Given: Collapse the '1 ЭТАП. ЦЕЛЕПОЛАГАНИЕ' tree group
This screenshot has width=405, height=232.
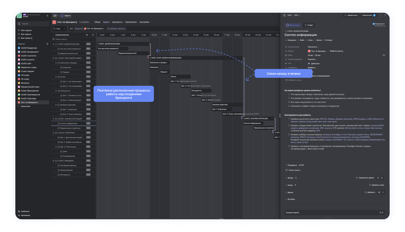Looking at the screenshot, I should point(54,44).
